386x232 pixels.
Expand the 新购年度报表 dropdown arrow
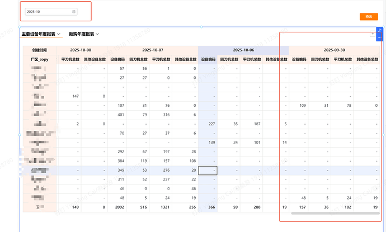pos(98,35)
